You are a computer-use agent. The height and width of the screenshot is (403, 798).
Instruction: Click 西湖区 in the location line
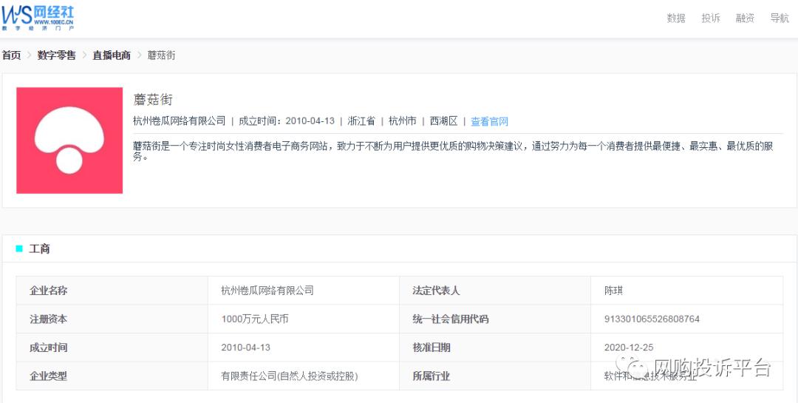click(444, 121)
